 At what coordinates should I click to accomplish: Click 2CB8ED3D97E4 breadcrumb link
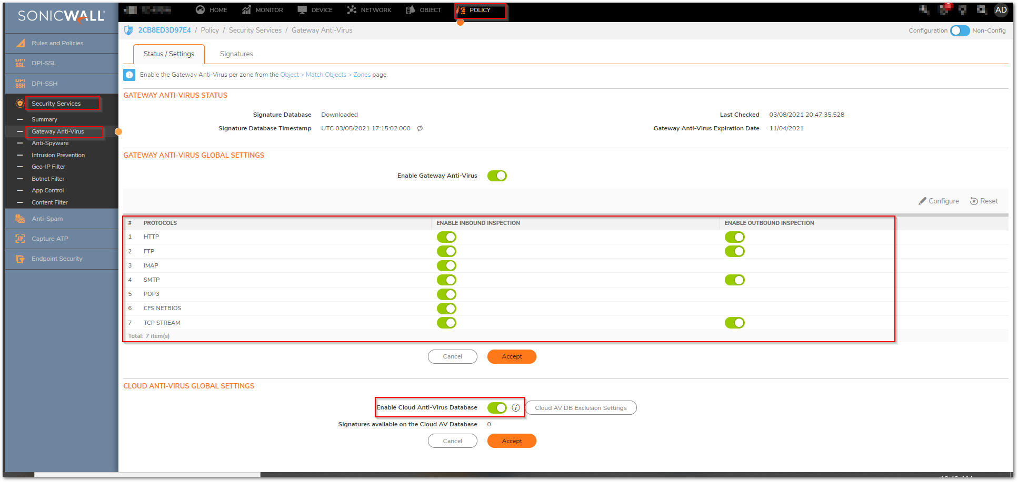[x=164, y=30]
